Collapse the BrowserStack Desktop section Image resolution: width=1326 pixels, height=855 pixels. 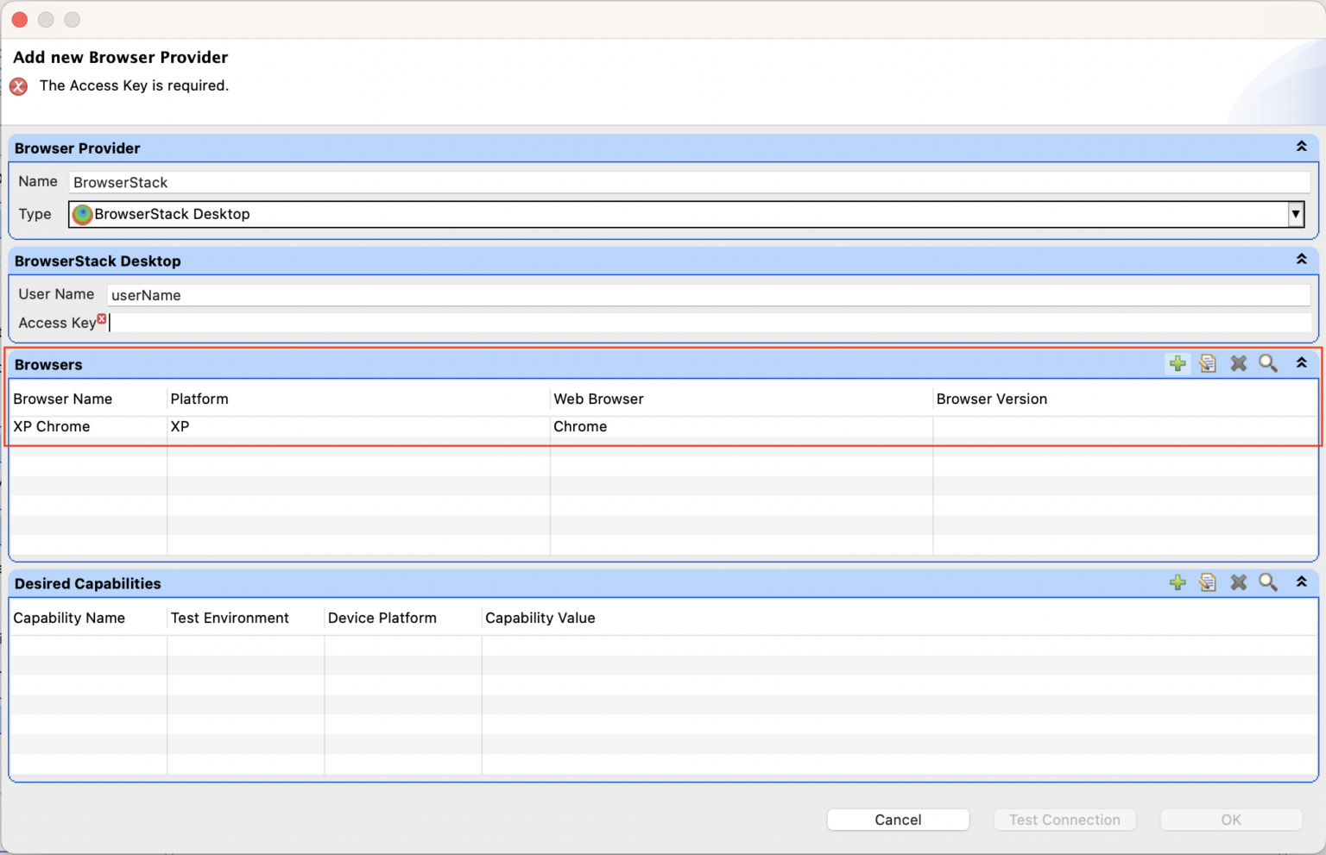(1301, 259)
